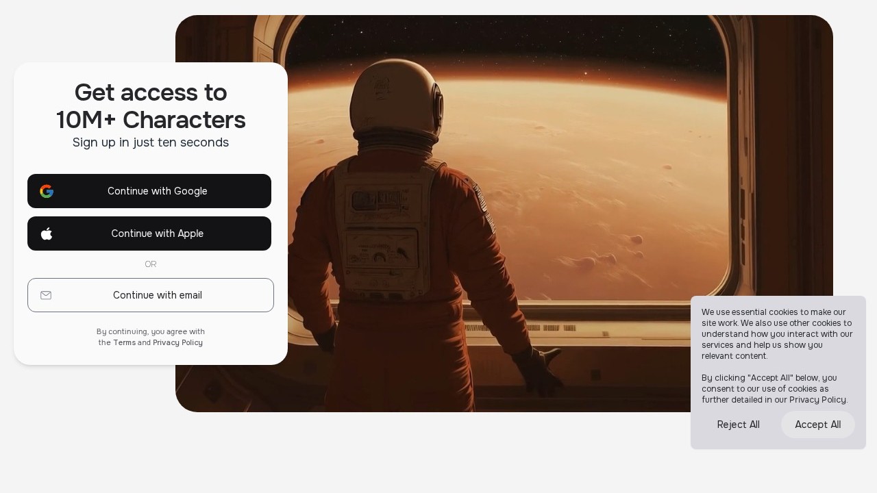The width and height of the screenshot is (877, 493).
Task: Click the "Get access to 10M+ Characters" heading
Action: [x=151, y=105]
